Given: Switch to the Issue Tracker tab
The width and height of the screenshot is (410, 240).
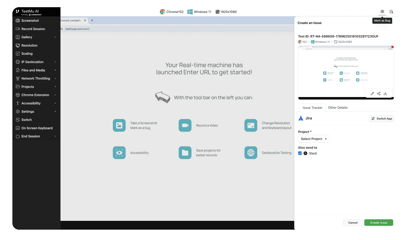Looking at the screenshot, I should pos(313,108).
